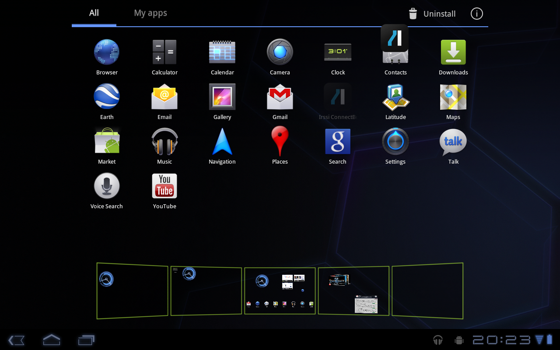Tap the Android debug notification icon
The image size is (560, 350).
click(x=459, y=340)
